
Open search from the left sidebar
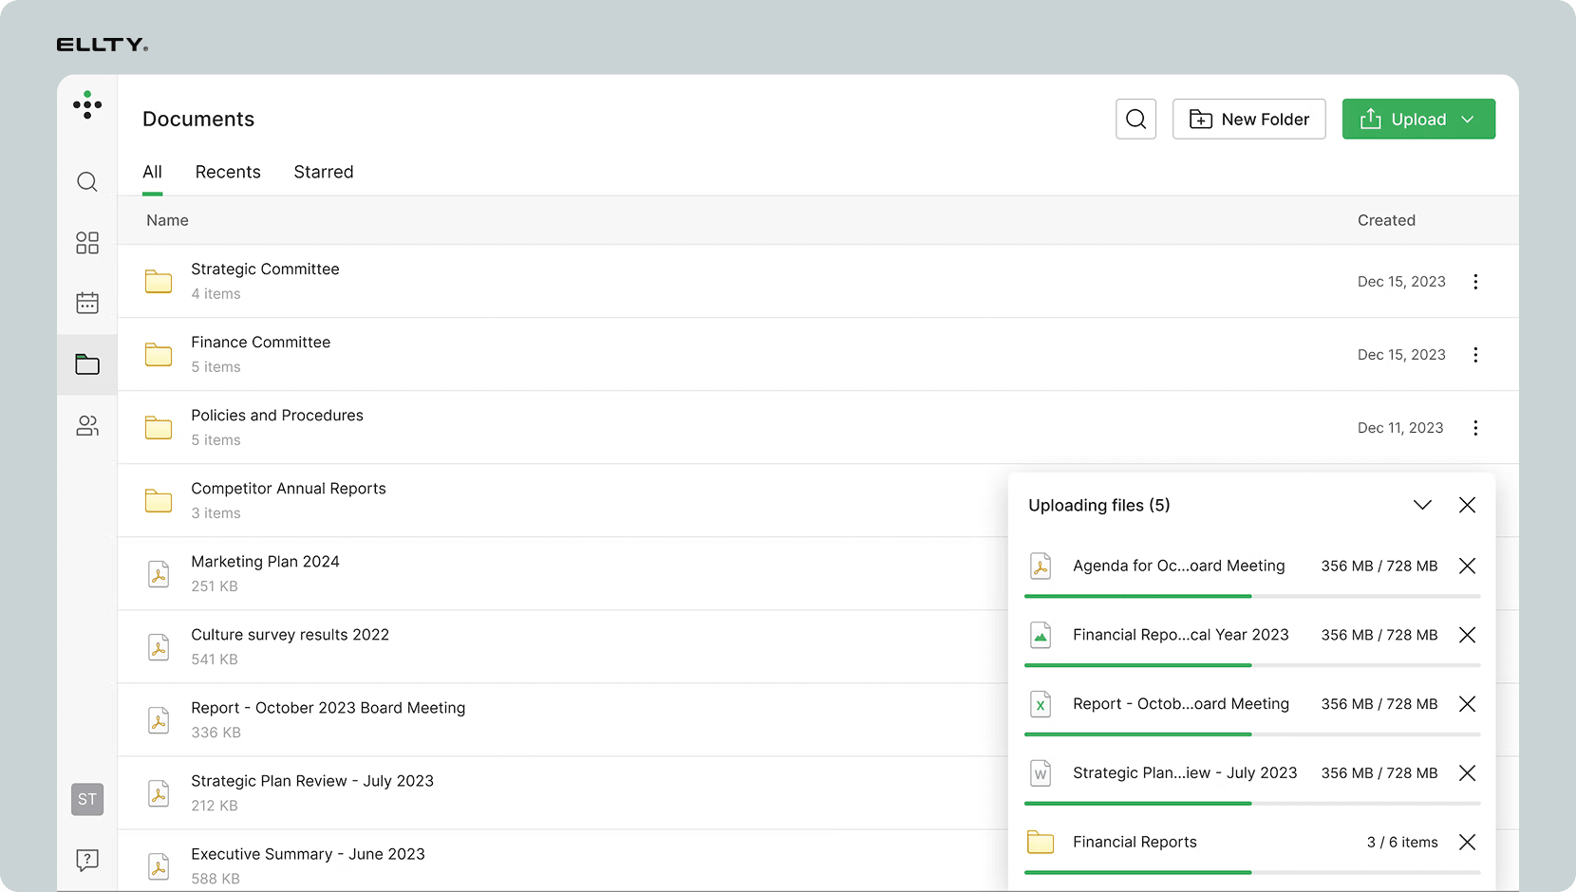click(x=86, y=182)
